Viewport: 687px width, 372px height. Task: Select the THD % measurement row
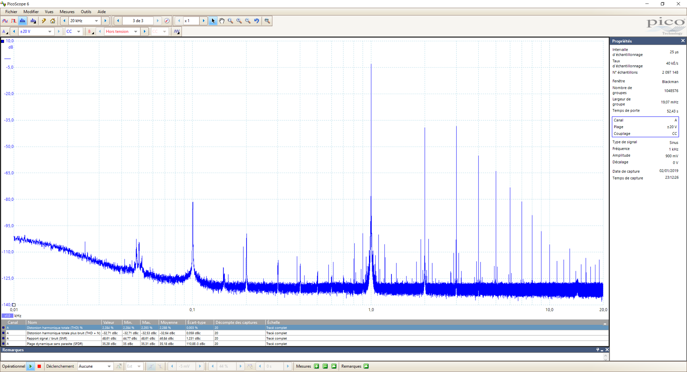[304, 328]
